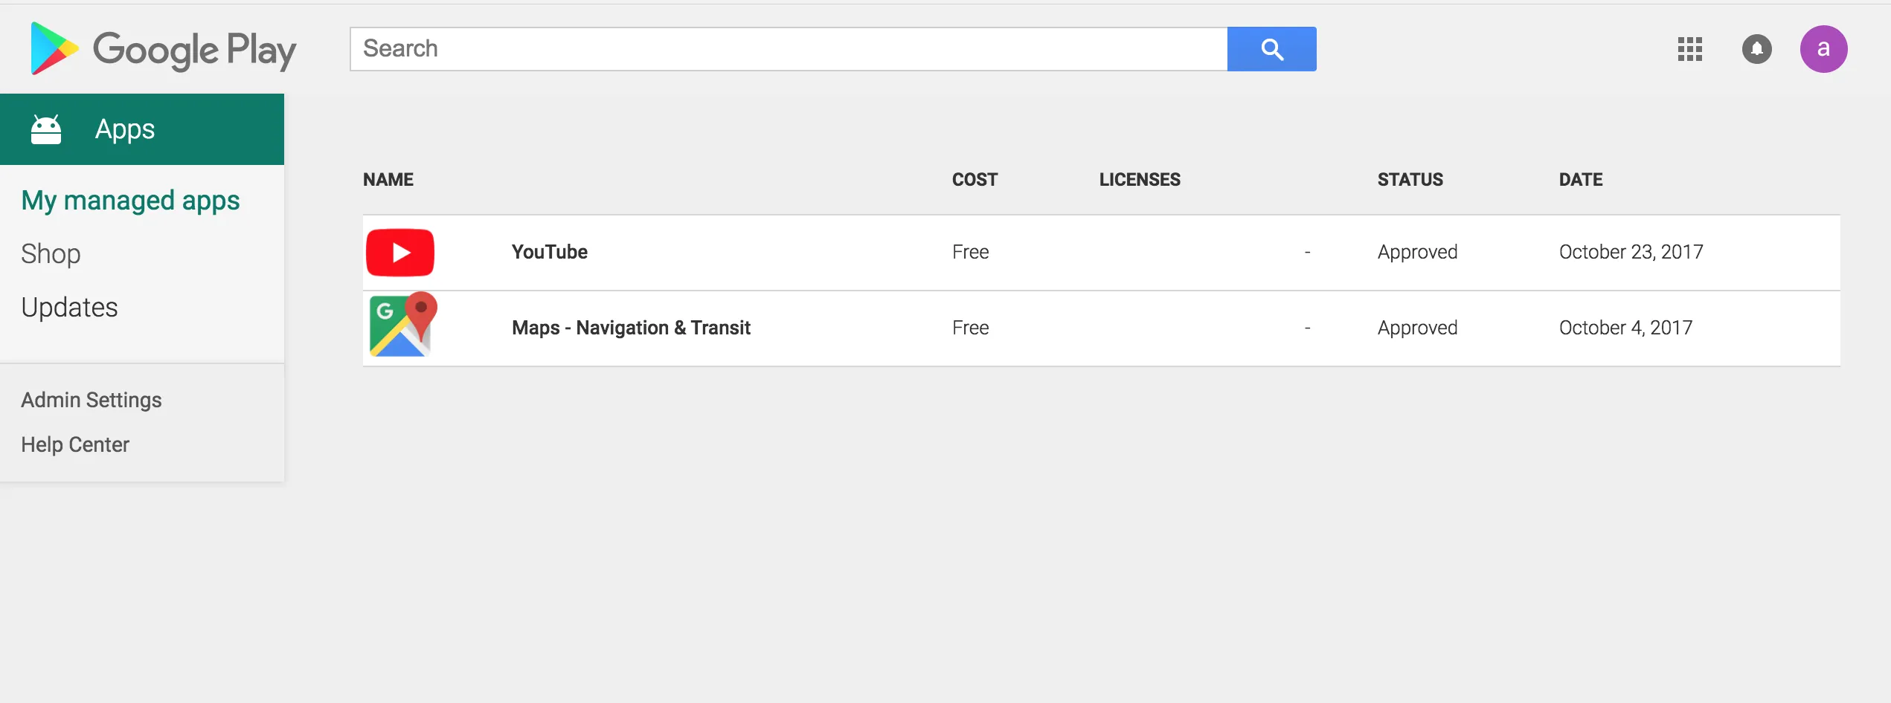Click the Android robot Apps icon
This screenshot has height=703, width=1891.
point(46,129)
